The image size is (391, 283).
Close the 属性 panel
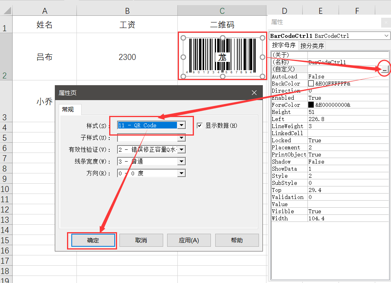pos(386,22)
